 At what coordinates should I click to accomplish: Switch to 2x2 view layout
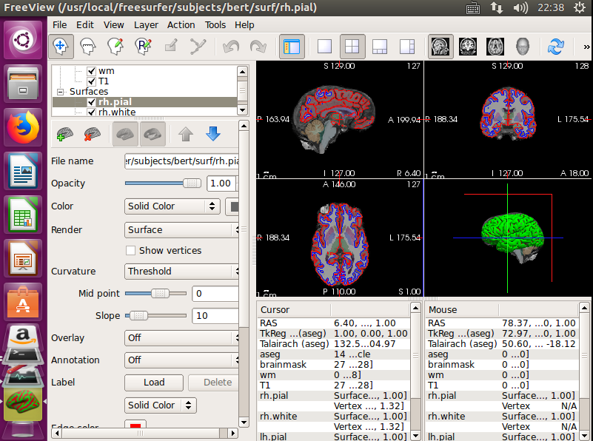(x=352, y=47)
